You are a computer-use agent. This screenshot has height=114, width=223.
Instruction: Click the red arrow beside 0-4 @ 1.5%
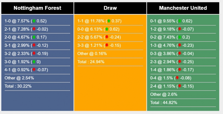click(x=177, y=78)
